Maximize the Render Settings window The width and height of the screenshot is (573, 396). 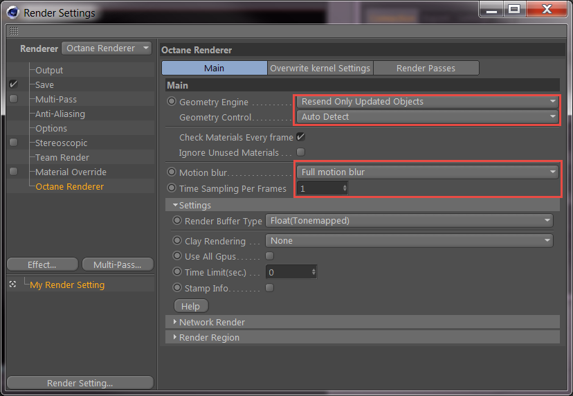click(x=515, y=9)
